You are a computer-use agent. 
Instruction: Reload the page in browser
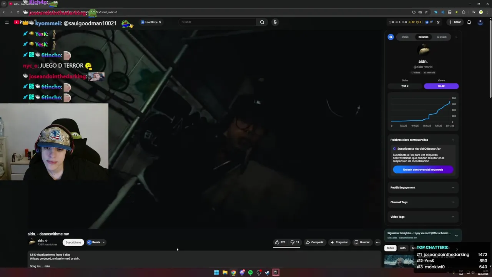[18, 12]
